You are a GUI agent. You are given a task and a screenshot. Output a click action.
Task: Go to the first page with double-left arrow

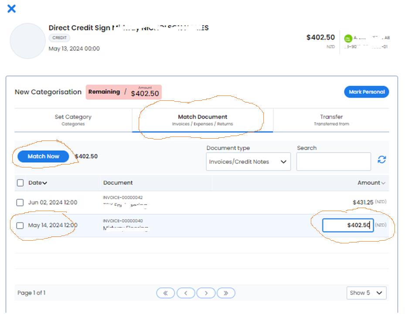pos(165,293)
